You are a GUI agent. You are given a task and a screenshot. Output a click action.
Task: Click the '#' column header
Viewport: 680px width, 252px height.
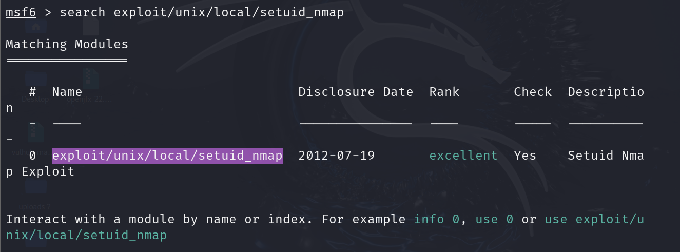tap(32, 92)
